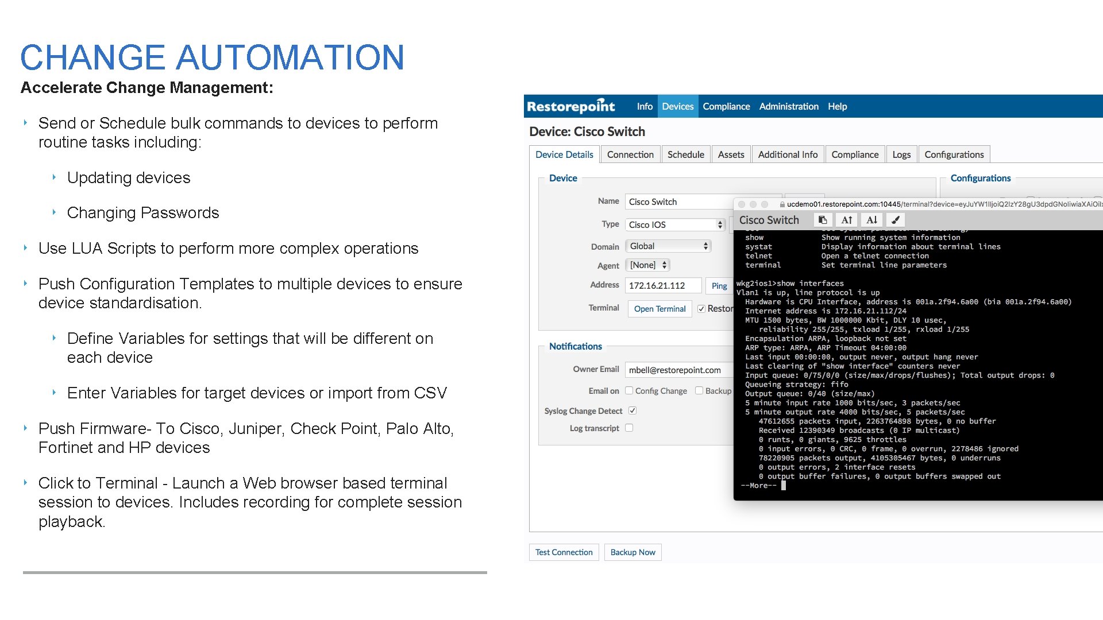
Task: Open the Administration menu
Action: pos(789,106)
